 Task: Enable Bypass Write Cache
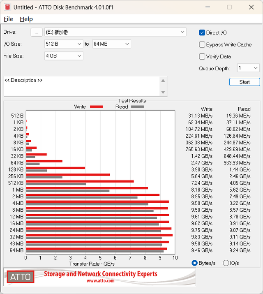point(202,45)
